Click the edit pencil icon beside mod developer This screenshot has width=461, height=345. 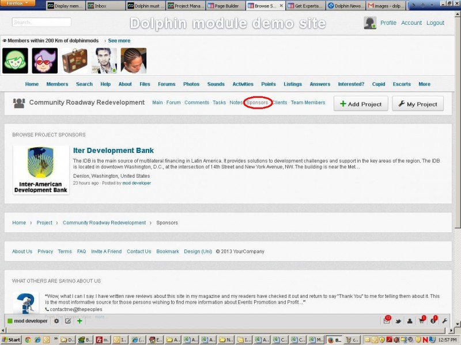point(68,321)
